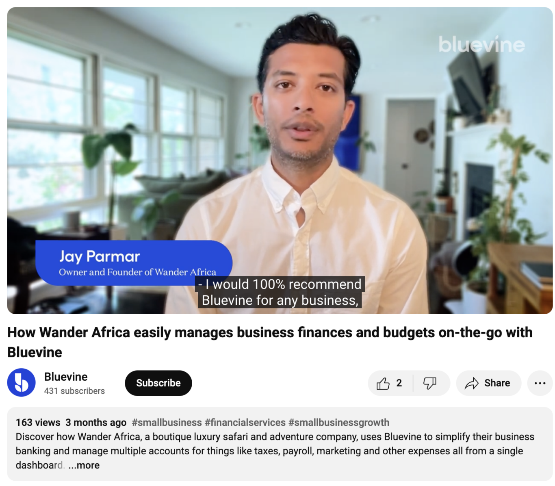Viewport: 555px width, 486px height.
Task: Open the #smallbusiness hashtag
Action: [167, 423]
